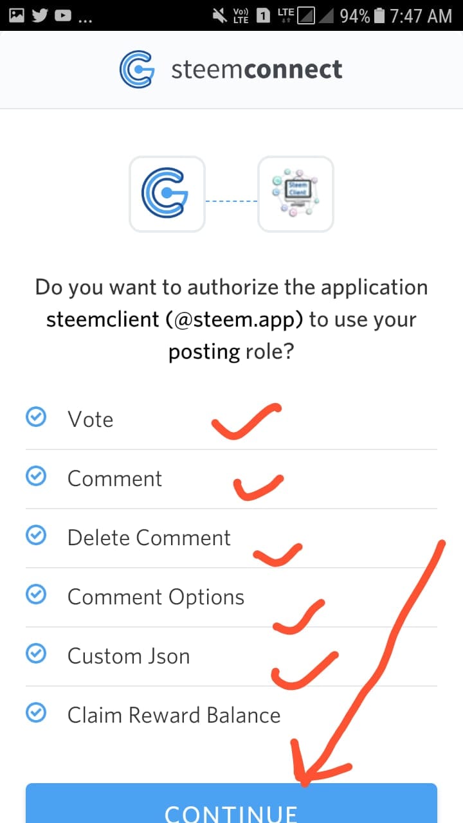Toggle the Claim Reward Balance checkbox
This screenshot has height=823, width=463.
click(x=35, y=714)
